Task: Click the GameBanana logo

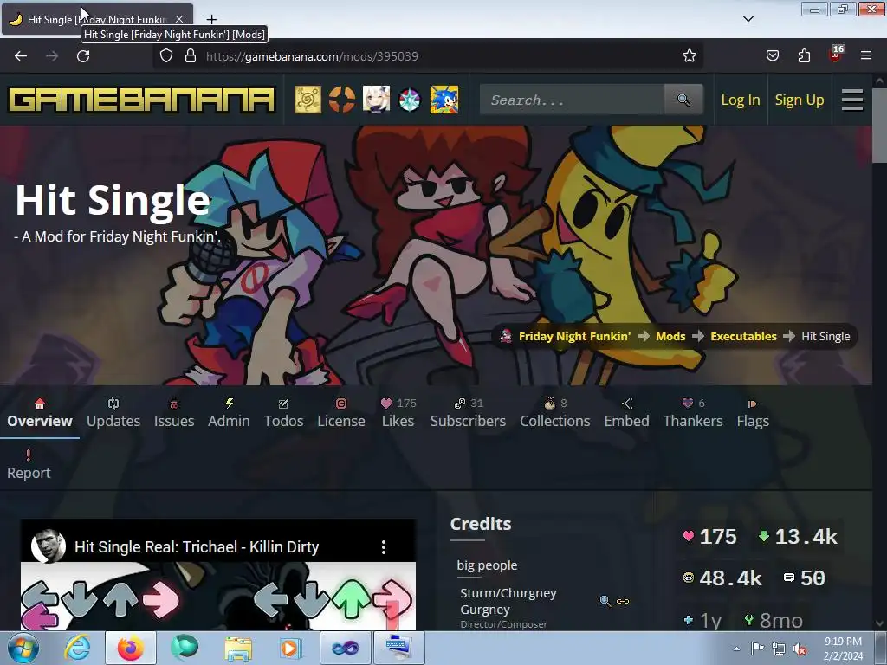Action: (x=141, y=100)
